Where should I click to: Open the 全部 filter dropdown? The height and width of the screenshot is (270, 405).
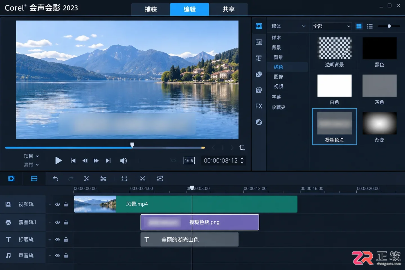pos(332,26)
